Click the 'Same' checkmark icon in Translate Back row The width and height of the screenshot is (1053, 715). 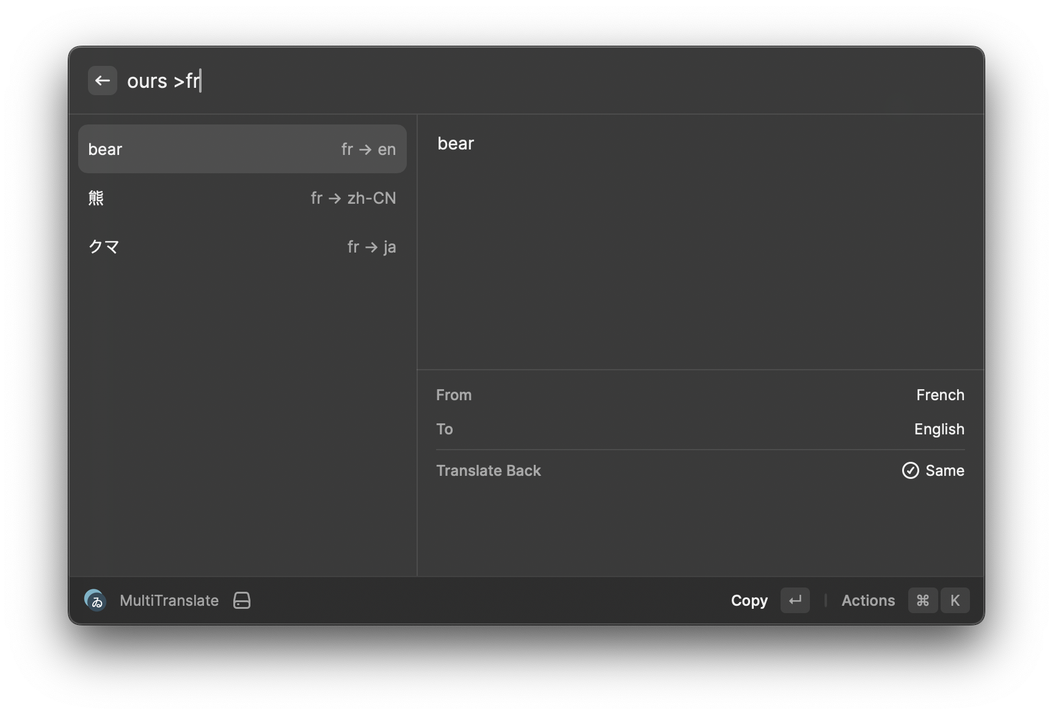tap(910, 470)
